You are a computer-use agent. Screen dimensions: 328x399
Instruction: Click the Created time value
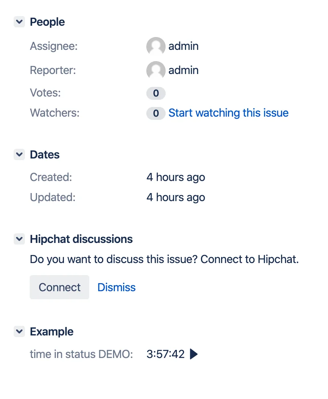click(176, 177)
